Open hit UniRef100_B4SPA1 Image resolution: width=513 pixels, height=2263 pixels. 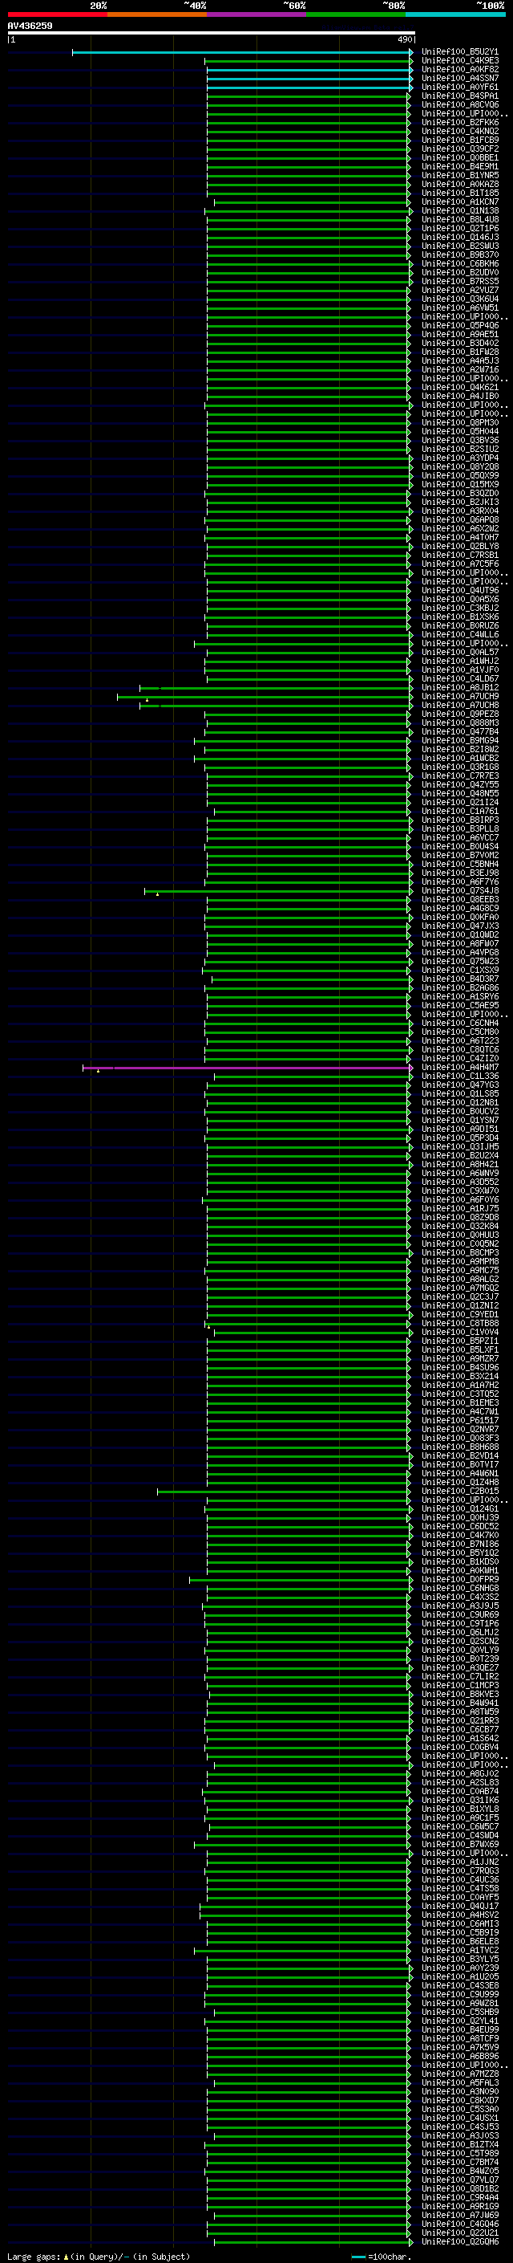pyautogui.click(x=459, y=96)
